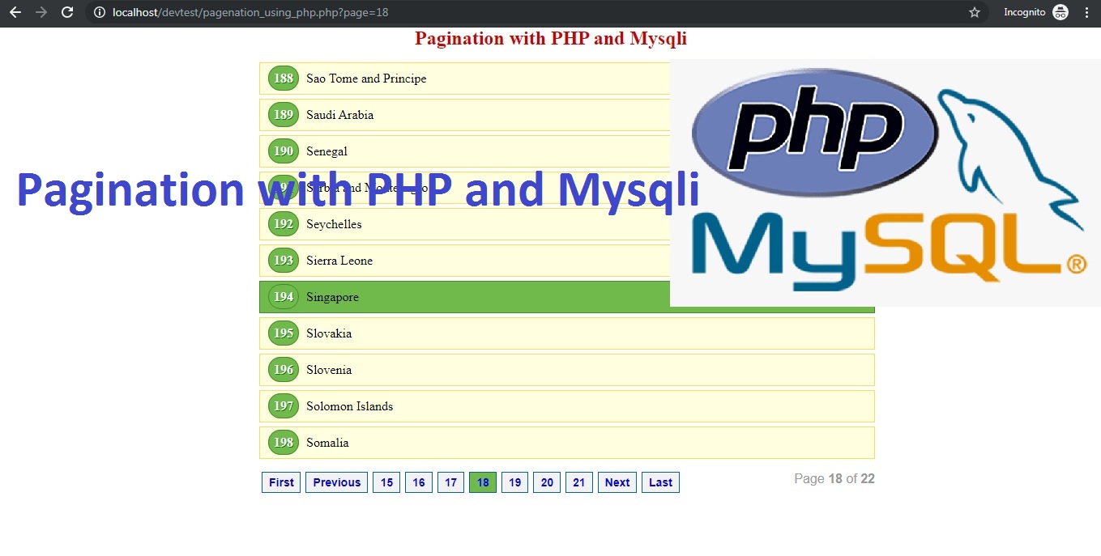Click the red page heading text
The width and height of the screenshot is (1101, 556).
551,39
